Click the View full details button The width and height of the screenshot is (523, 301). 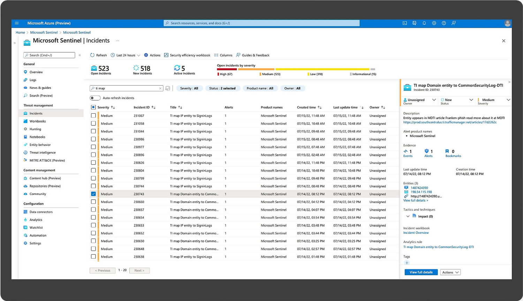(x=421, y=272)
